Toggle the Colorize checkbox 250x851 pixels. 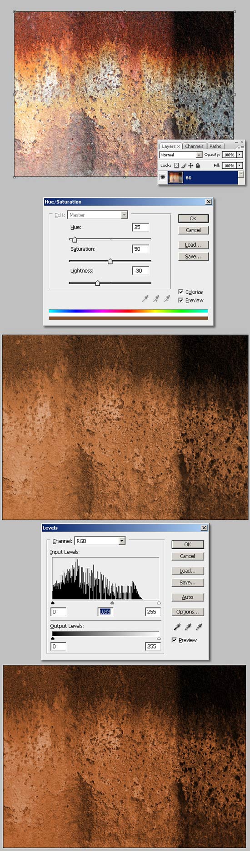tap(181, 292)
